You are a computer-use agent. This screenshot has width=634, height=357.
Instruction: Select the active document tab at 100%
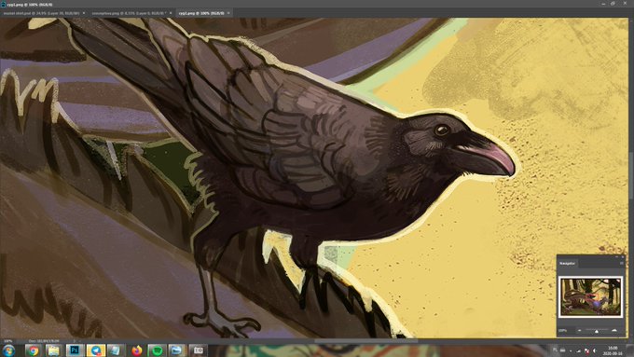[x=201, y=13]
